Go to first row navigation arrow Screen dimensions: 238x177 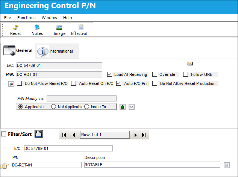(x=64, y=135)
